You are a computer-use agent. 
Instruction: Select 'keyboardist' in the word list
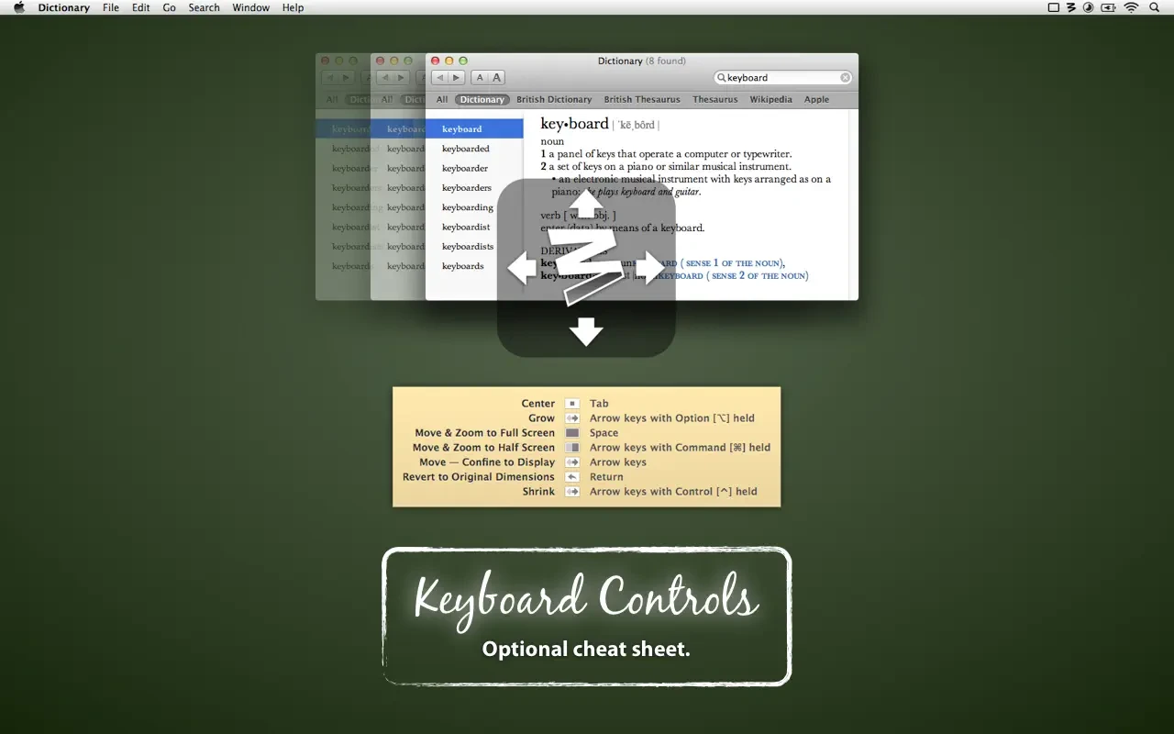[x=466, y=227]
